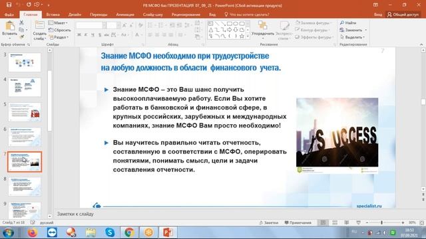Open the Section (Раздел) dropdown

59,37
